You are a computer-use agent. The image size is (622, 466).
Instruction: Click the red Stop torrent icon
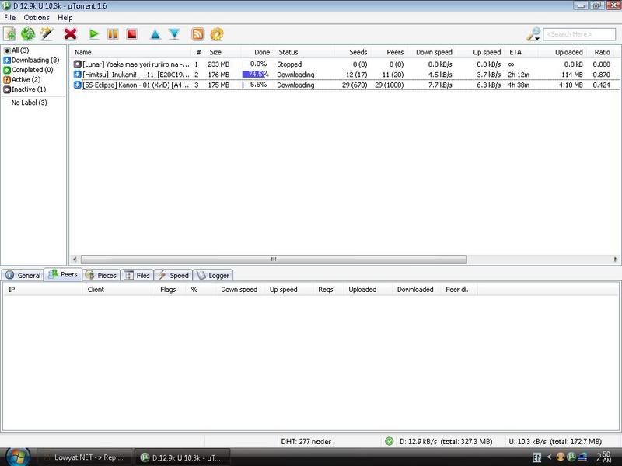click(x=131, y=34)
